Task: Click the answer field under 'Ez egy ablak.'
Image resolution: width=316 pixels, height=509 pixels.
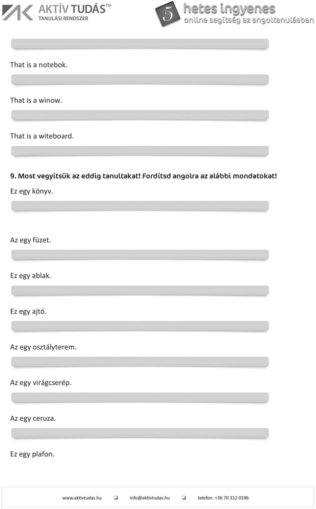Action: click(140, 291)
